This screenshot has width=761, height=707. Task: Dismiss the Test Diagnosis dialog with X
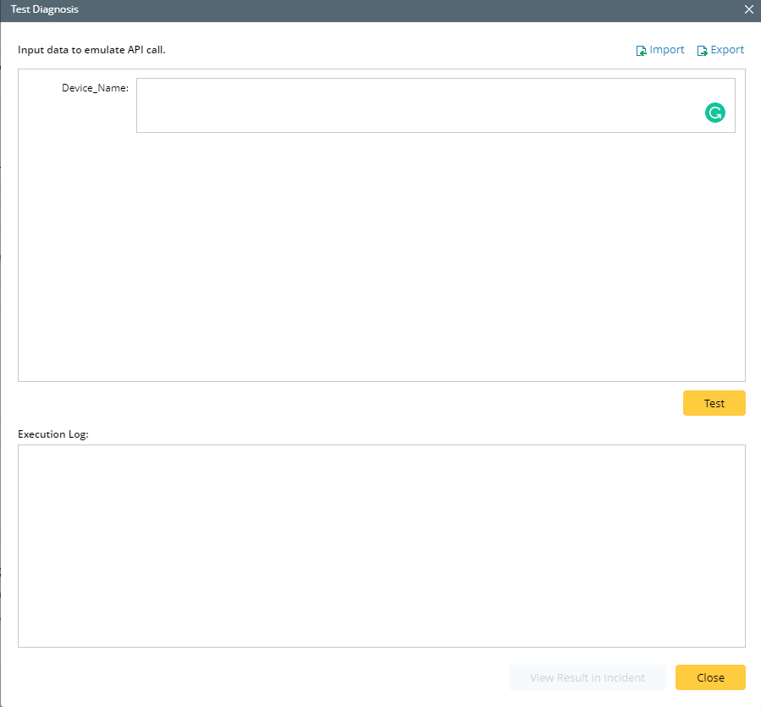coord(748,9)
